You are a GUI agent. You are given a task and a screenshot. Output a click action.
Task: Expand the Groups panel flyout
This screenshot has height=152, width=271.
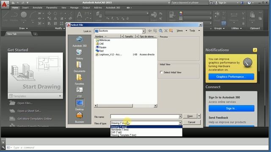219,28
